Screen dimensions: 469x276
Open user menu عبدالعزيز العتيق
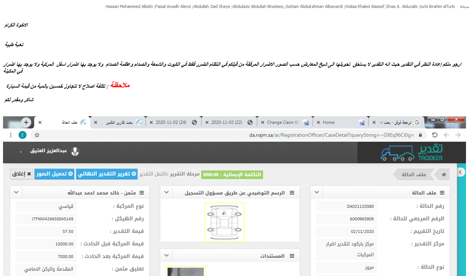49,151
